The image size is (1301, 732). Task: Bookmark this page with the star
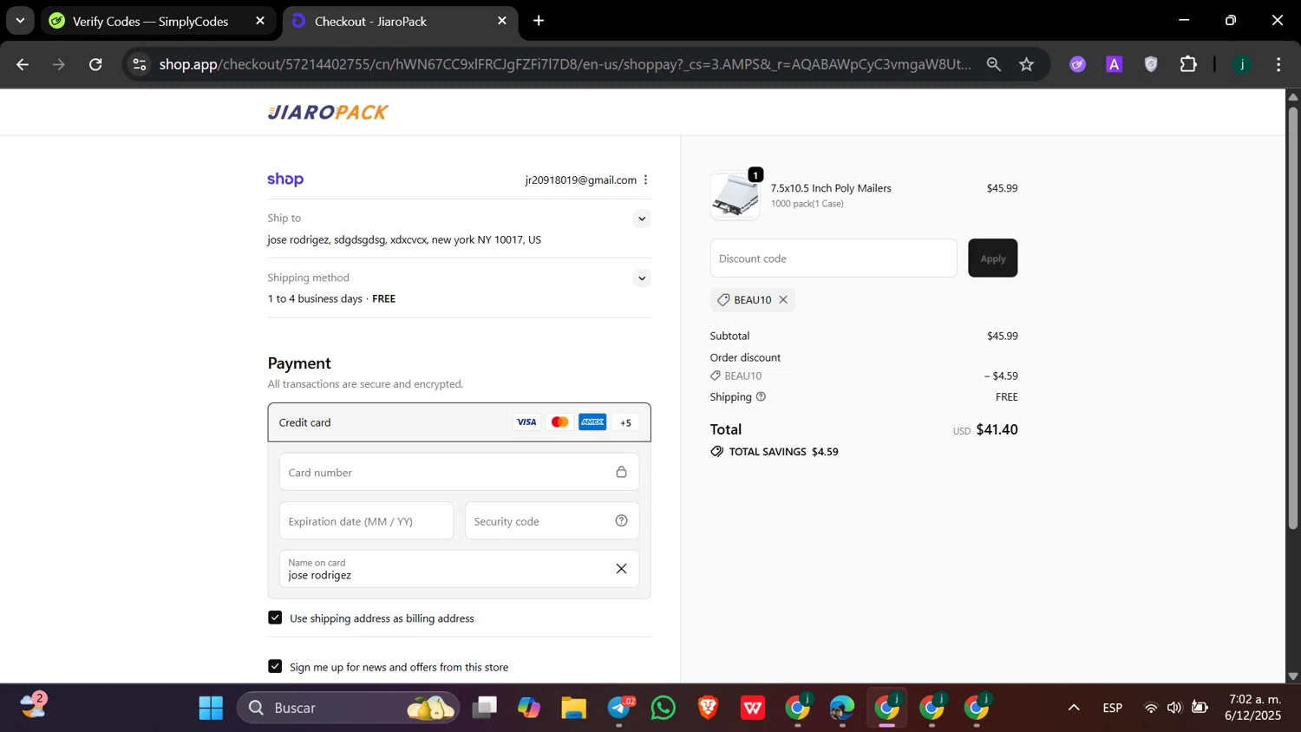[1027, 64]
